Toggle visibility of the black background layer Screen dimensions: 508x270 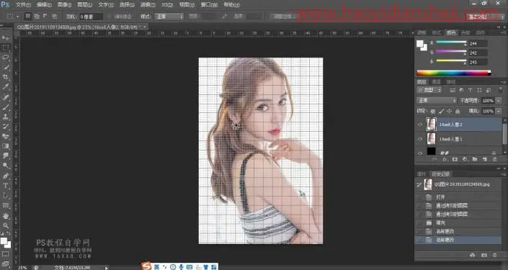[x=420, y=153]
